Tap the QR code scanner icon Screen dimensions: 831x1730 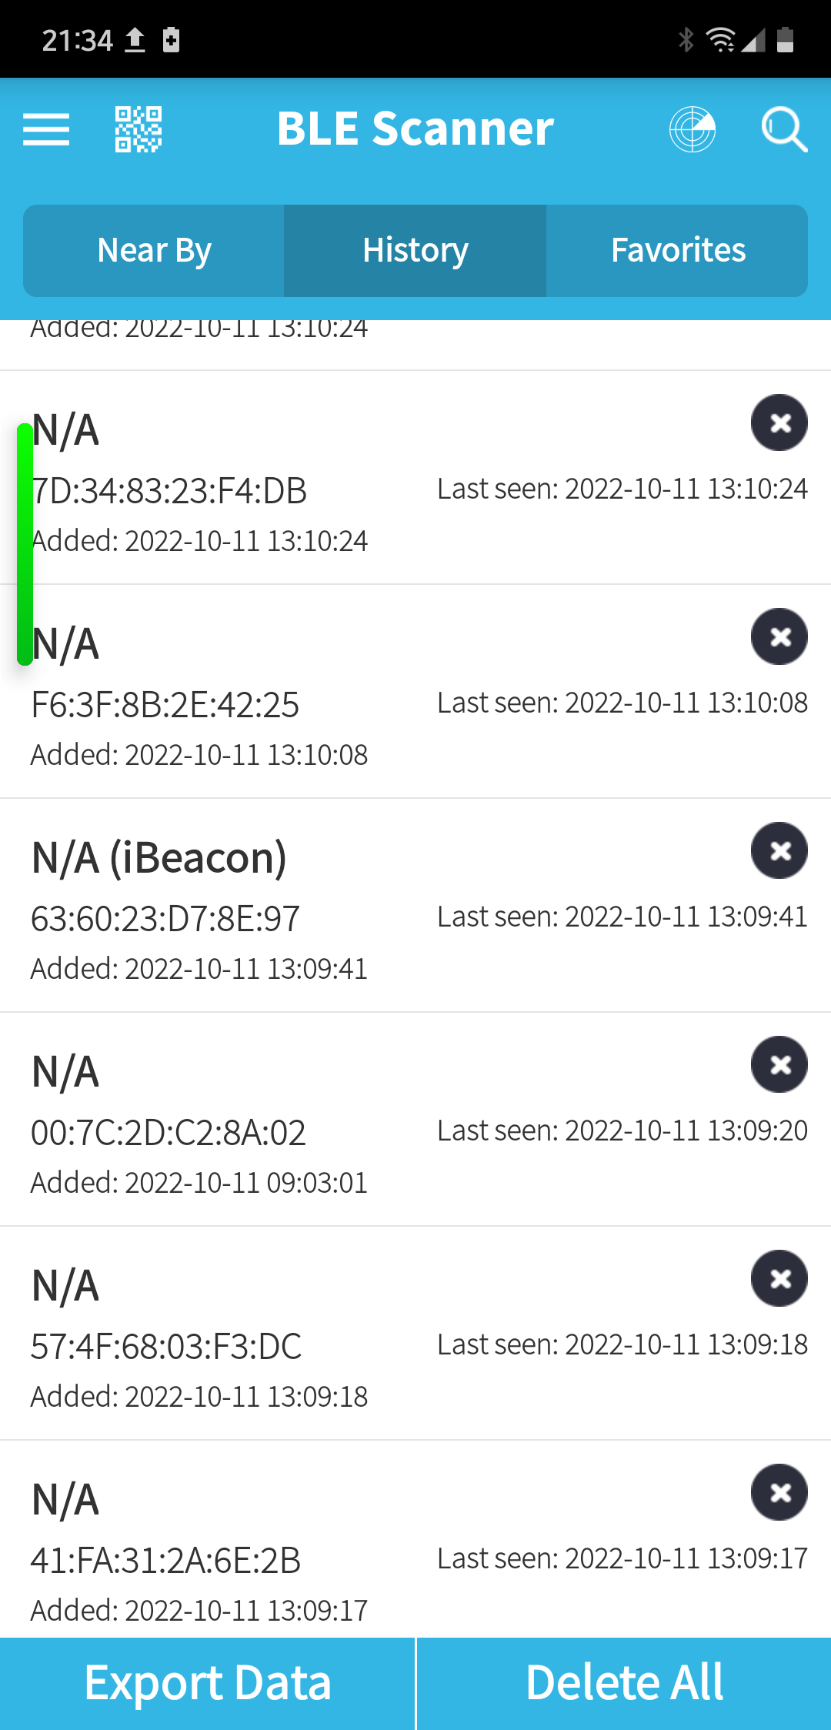click(138, 129)
